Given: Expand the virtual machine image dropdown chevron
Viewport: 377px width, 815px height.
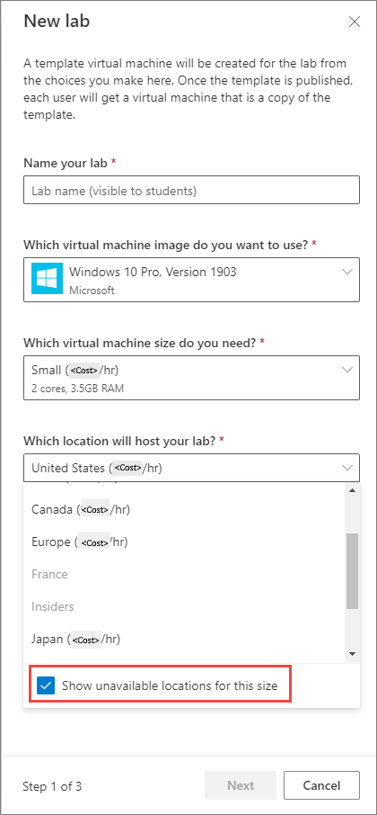Looking at the screenshot, I should pos(346,272).
